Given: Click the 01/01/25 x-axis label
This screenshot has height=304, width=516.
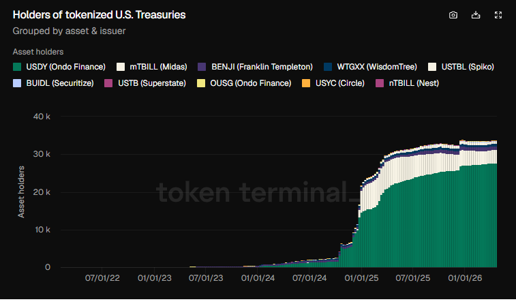Looking at the screenshot, I should [x=362, y=278].
